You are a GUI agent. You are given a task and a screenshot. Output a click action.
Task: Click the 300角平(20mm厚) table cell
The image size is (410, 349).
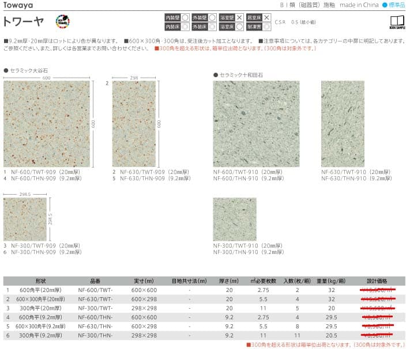(40, 308)
